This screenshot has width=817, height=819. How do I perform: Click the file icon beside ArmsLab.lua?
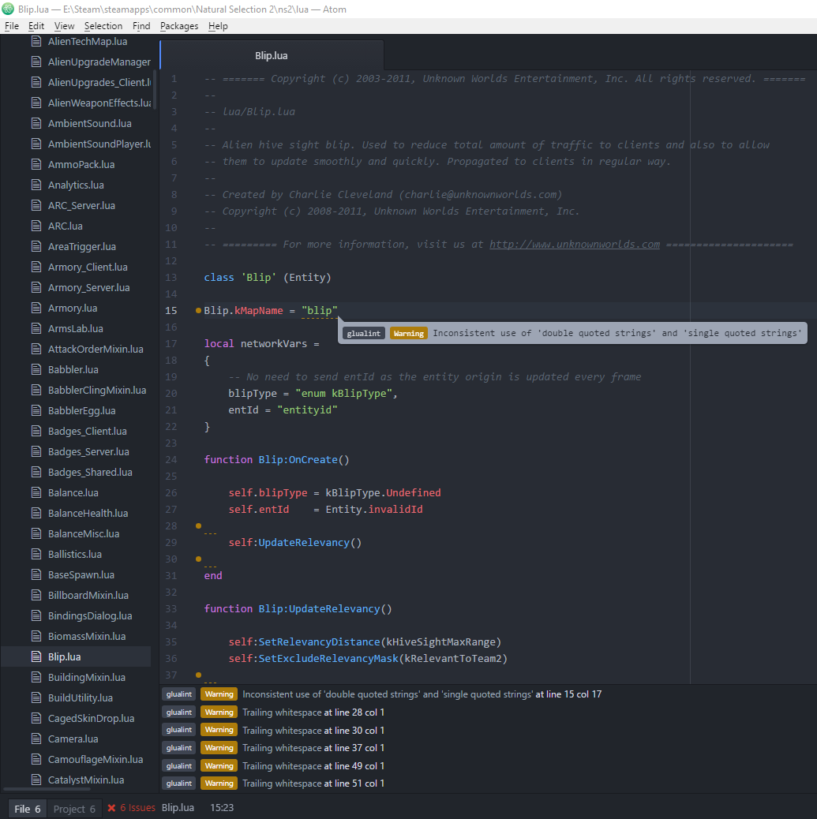(x=36, y=328)
